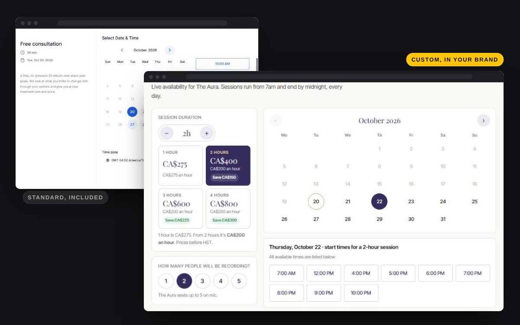The image size is (520, 325).
Task: Click 'The Aura seats up to 5 on mic.'
Action: (188, 295)
